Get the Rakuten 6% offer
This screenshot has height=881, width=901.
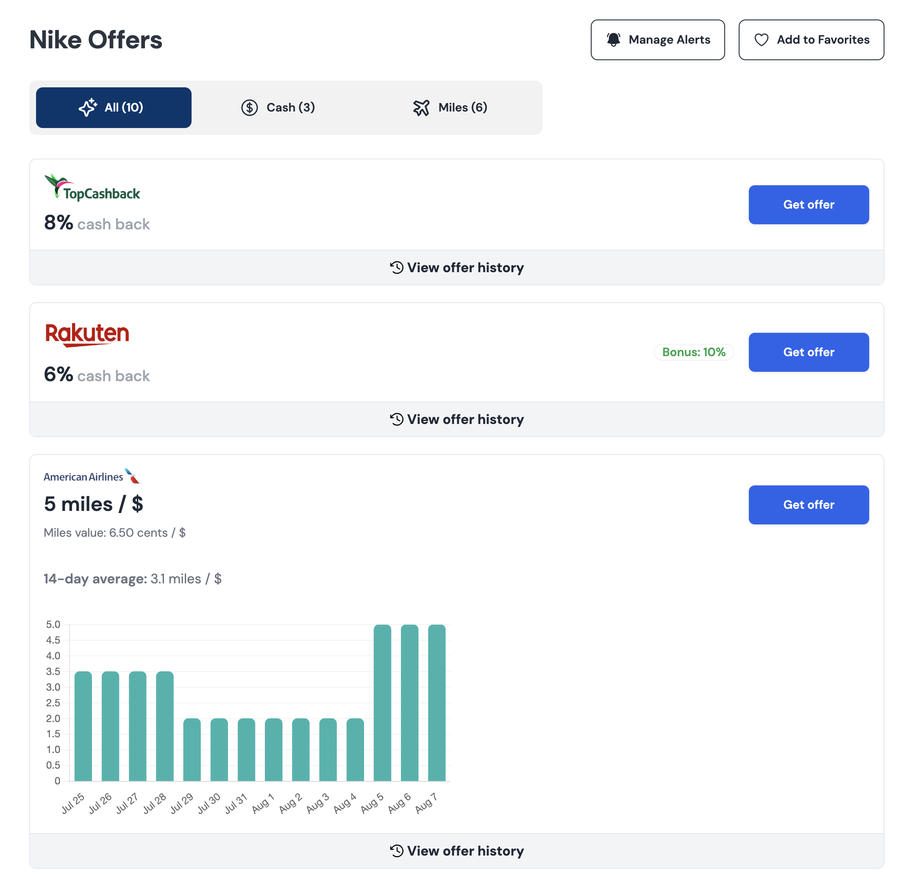[x=809, y=352]
